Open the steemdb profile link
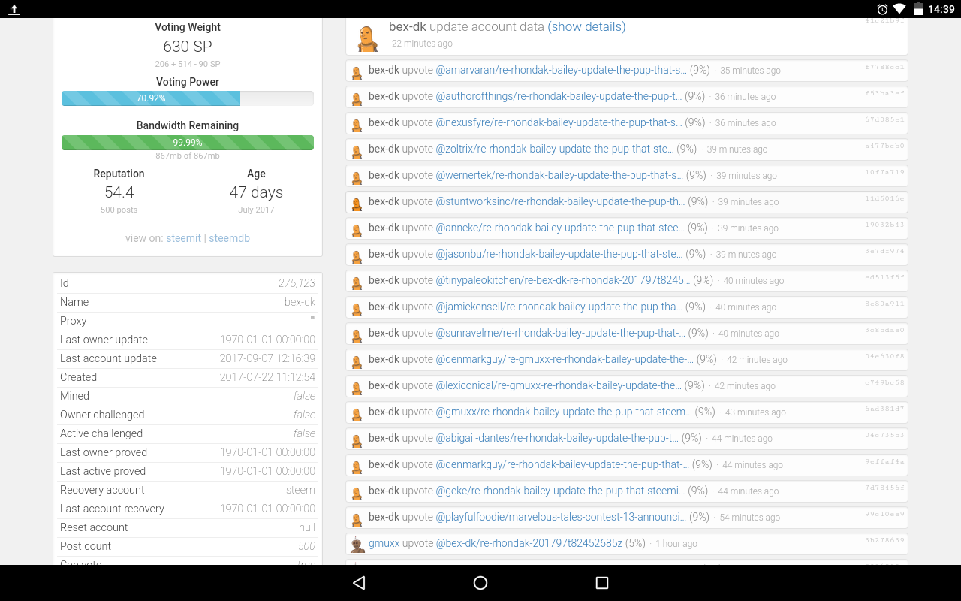 pyautogui.click(x=229, y=238)
